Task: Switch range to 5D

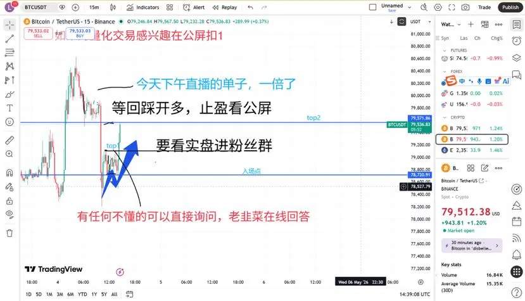Action: pyautogui.click(x=39, y=294)
